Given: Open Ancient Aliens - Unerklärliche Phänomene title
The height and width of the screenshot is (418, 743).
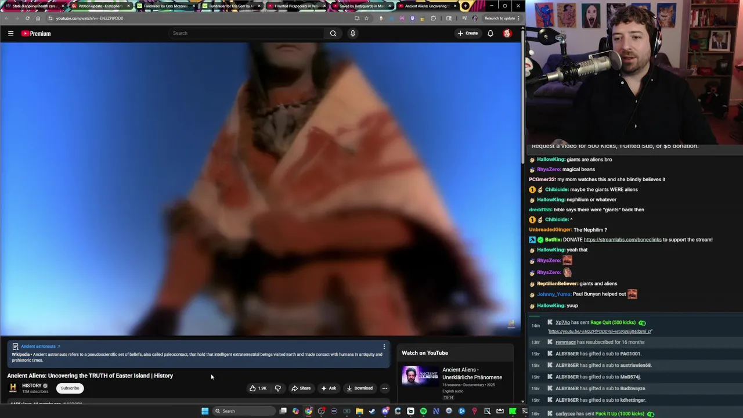Looking at the screenshot, I should click(472, 373).
